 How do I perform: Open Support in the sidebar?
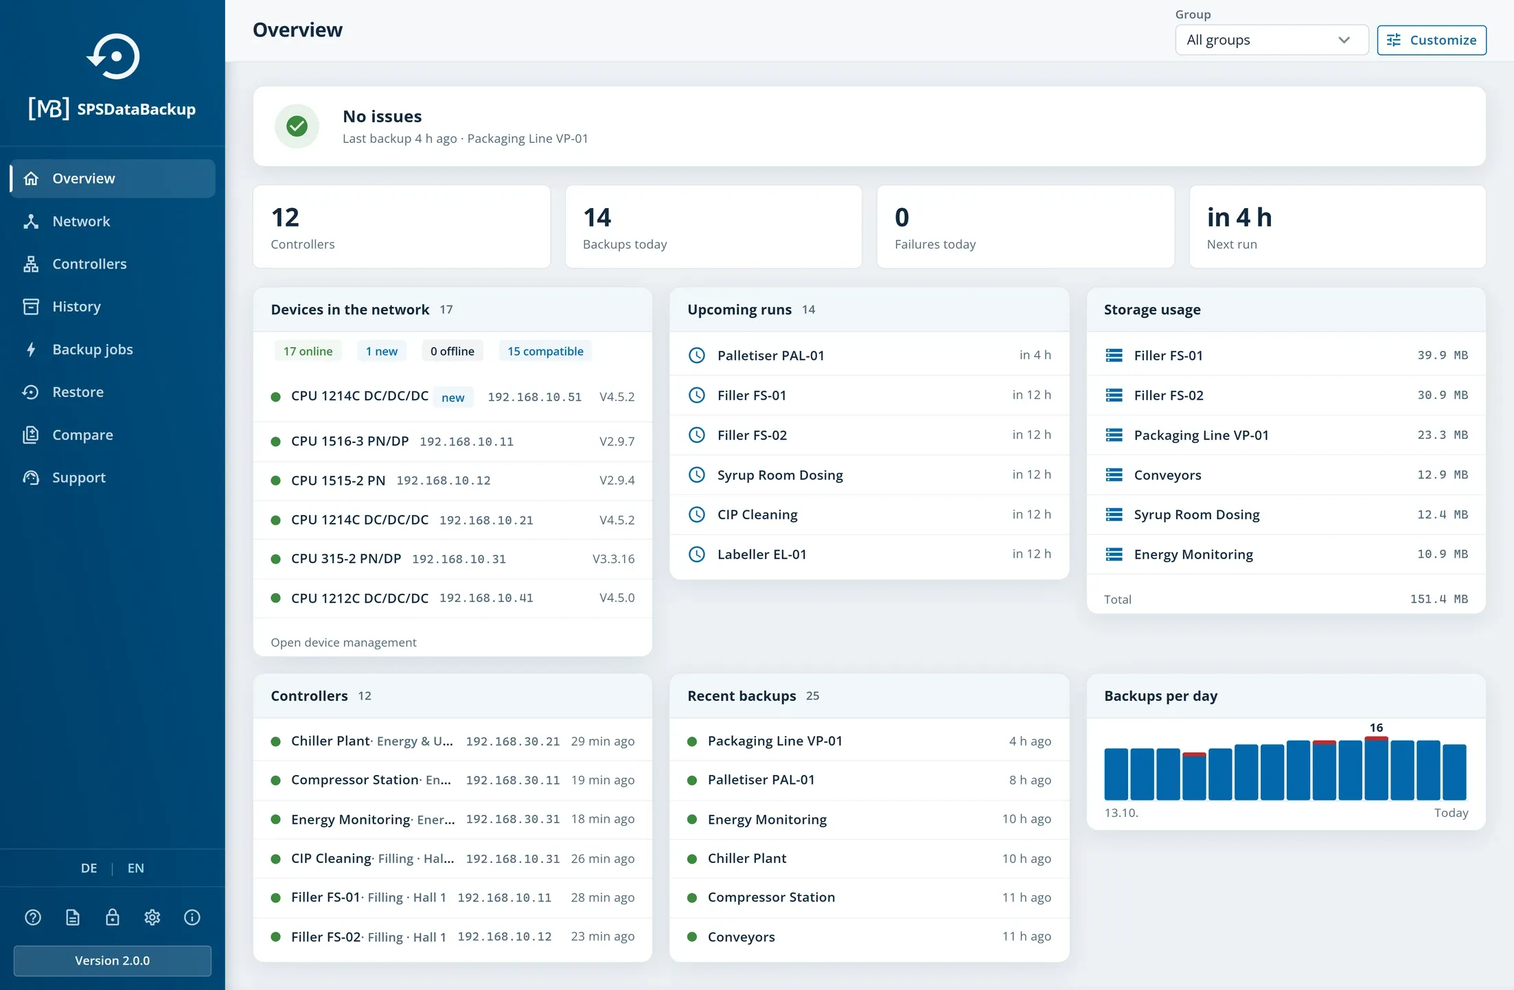(113, 477)
